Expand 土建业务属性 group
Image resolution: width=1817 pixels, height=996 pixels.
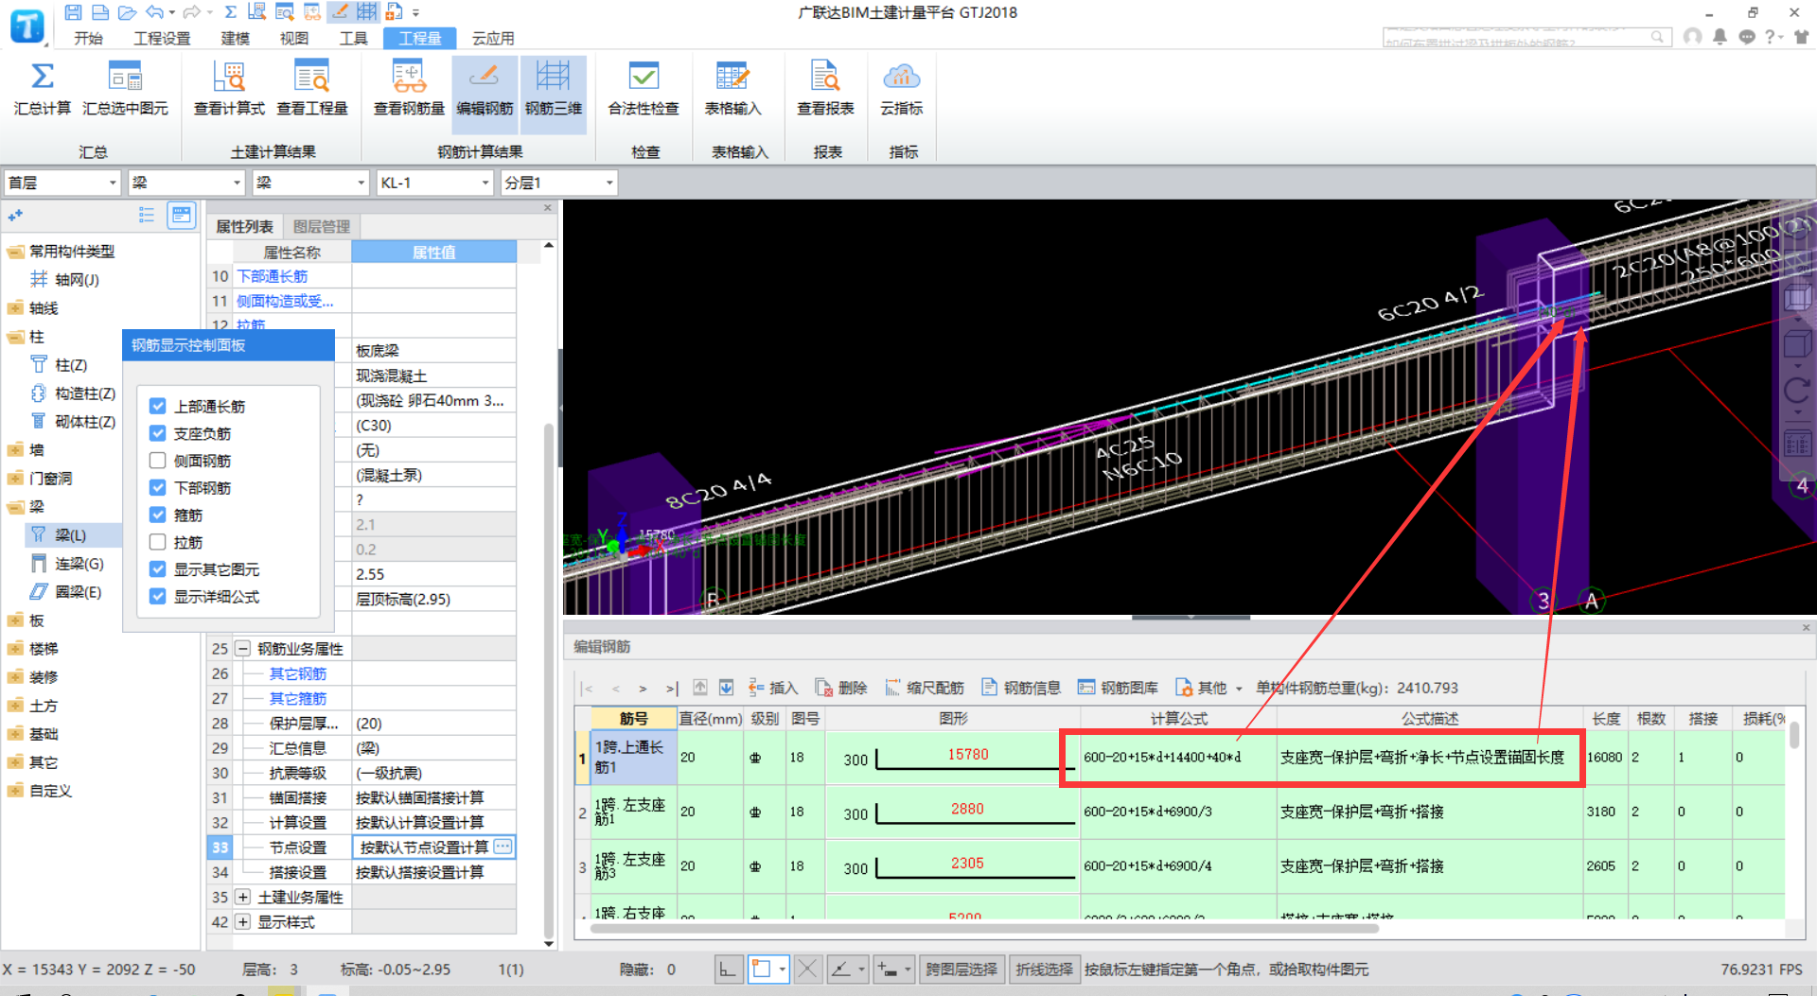coord(243,897)
